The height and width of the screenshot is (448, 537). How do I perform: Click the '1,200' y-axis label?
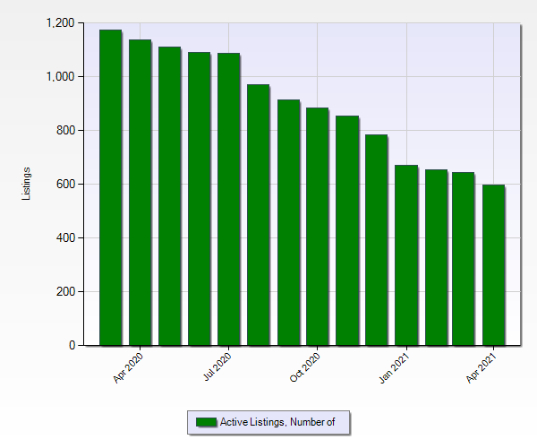tap(60, 23)
